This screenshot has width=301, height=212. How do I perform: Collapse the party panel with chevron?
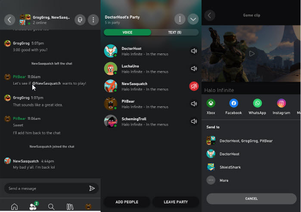tap(193, 19)
